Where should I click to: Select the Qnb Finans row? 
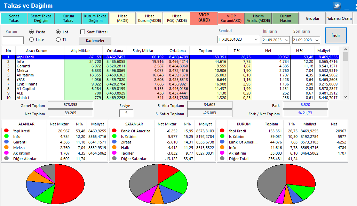pos(170,84)
